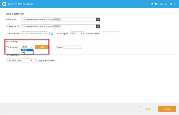This screenshot has height=115, width=179.
Task: Browse for Folder path with ellipsis button
Action: (98, 19)
